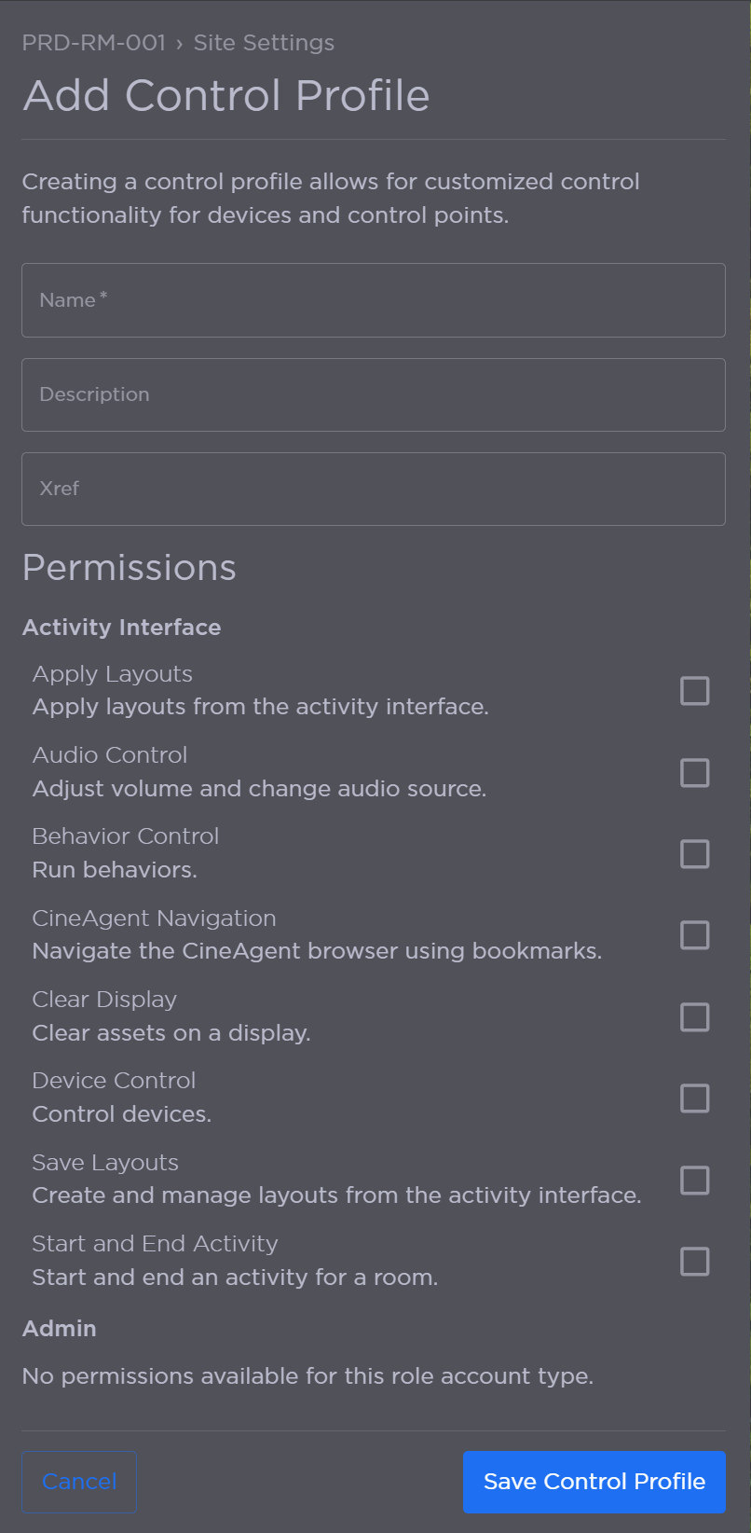Click the Add Control Profile title
Image resolution: width=751 pixels, height=1533 pixels.
(x=226, y=94)
